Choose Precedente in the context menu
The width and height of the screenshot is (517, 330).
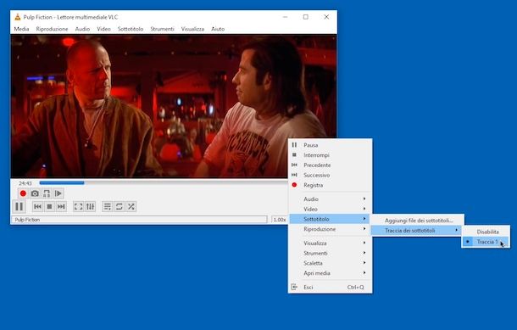(330, 165)
